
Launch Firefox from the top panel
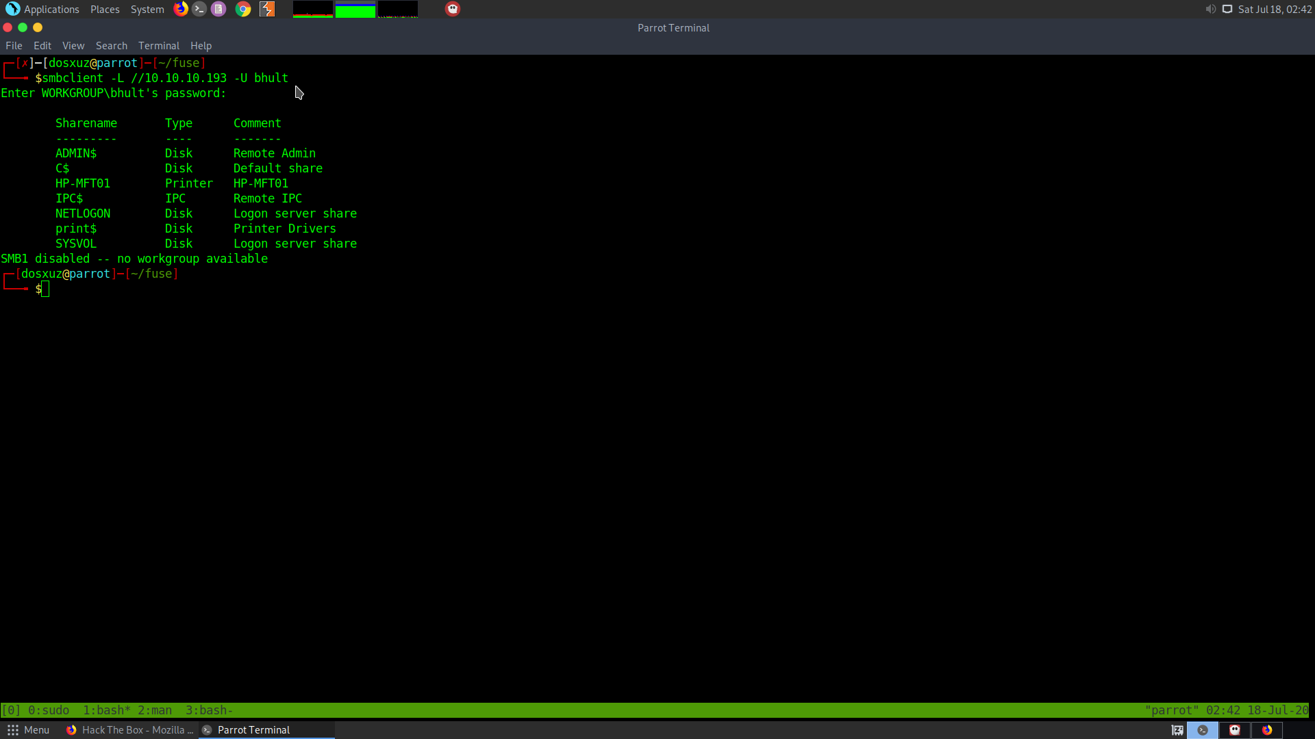point(181,9)
